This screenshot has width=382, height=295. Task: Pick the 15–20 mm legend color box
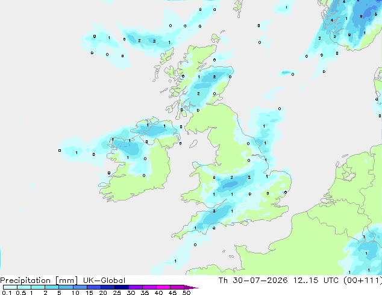(93, 287)
